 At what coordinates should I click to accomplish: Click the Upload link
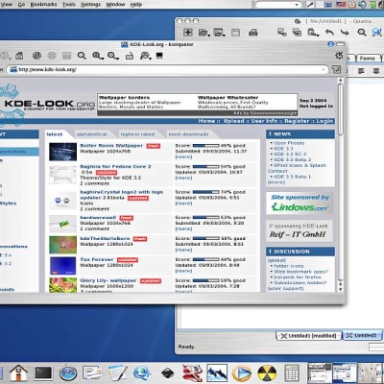click(x=233, y=121)
